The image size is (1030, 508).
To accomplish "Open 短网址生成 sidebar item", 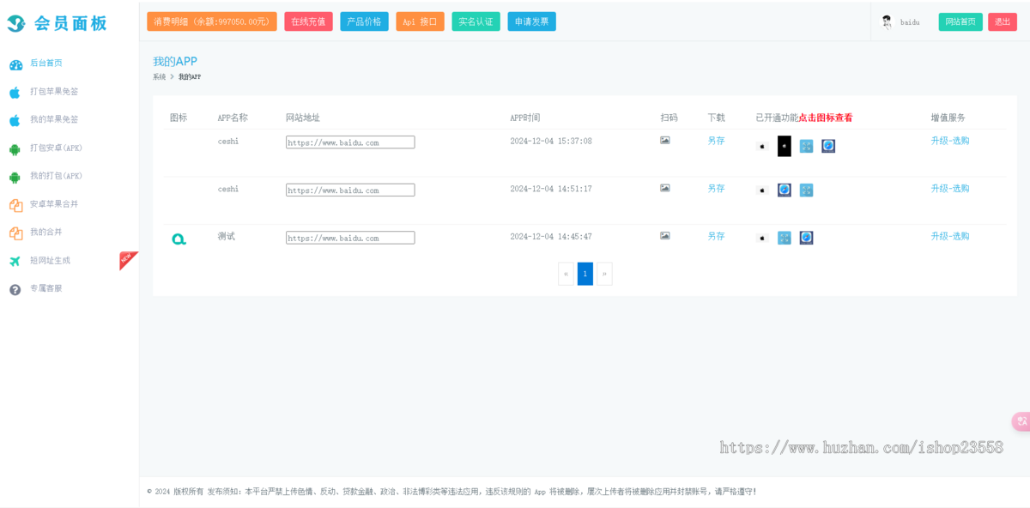I will [50, 260].
